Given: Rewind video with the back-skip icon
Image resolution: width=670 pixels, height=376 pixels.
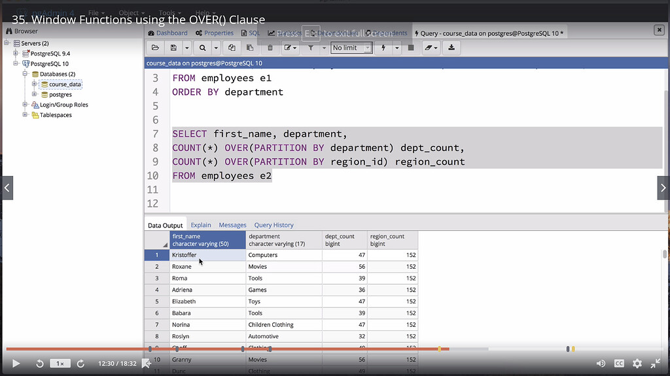Looking at the screenshot, I should click(x=39, y=364).
